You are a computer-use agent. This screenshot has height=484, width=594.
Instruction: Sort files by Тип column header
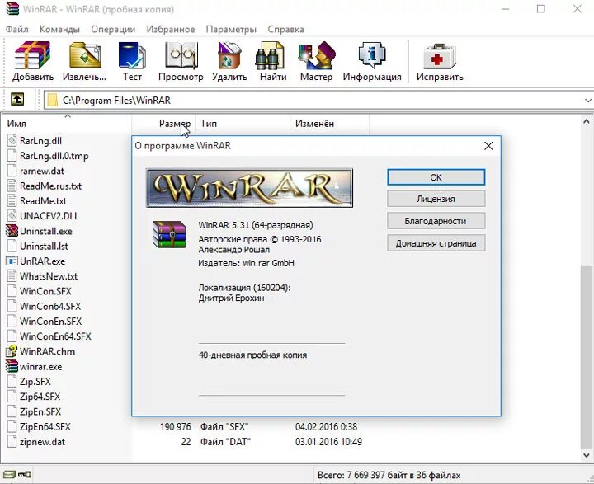[x=243, y=124]
